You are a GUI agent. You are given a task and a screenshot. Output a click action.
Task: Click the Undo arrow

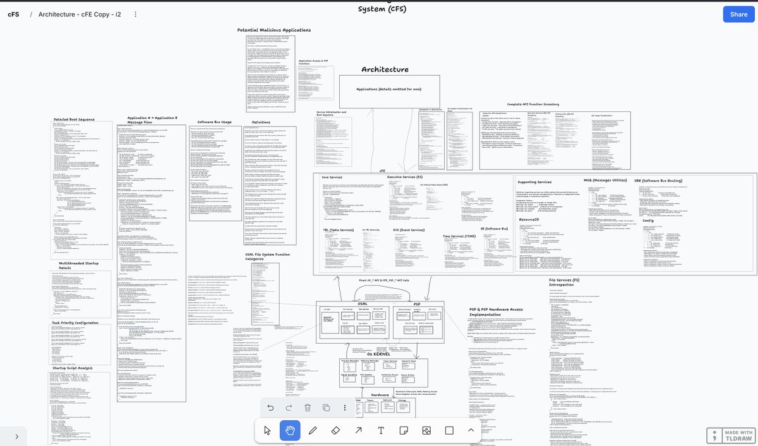point(270,407)
